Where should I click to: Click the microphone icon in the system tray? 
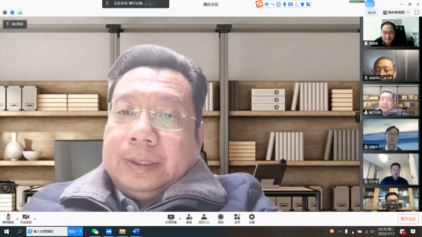(x=346, y=232)
